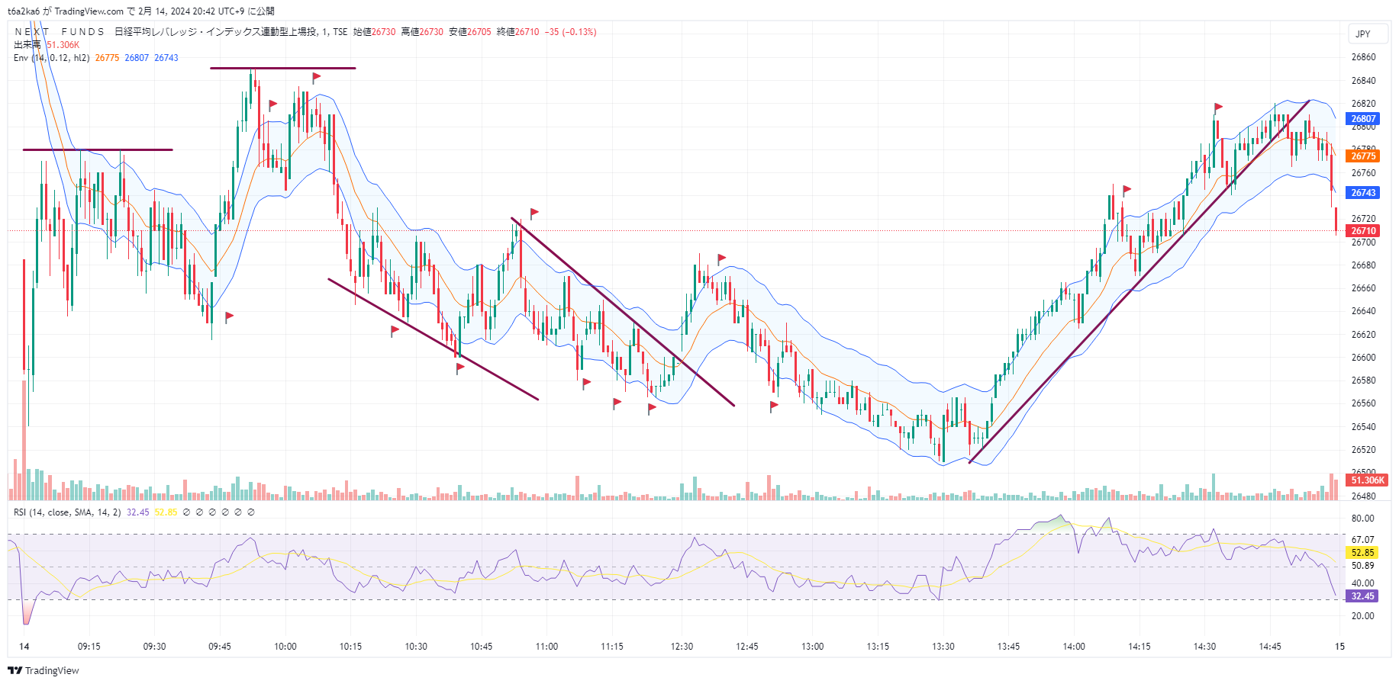Select the Env (14, 0.12, hl2) indicator legend
1399x684 pixels.
coord(51,58)
